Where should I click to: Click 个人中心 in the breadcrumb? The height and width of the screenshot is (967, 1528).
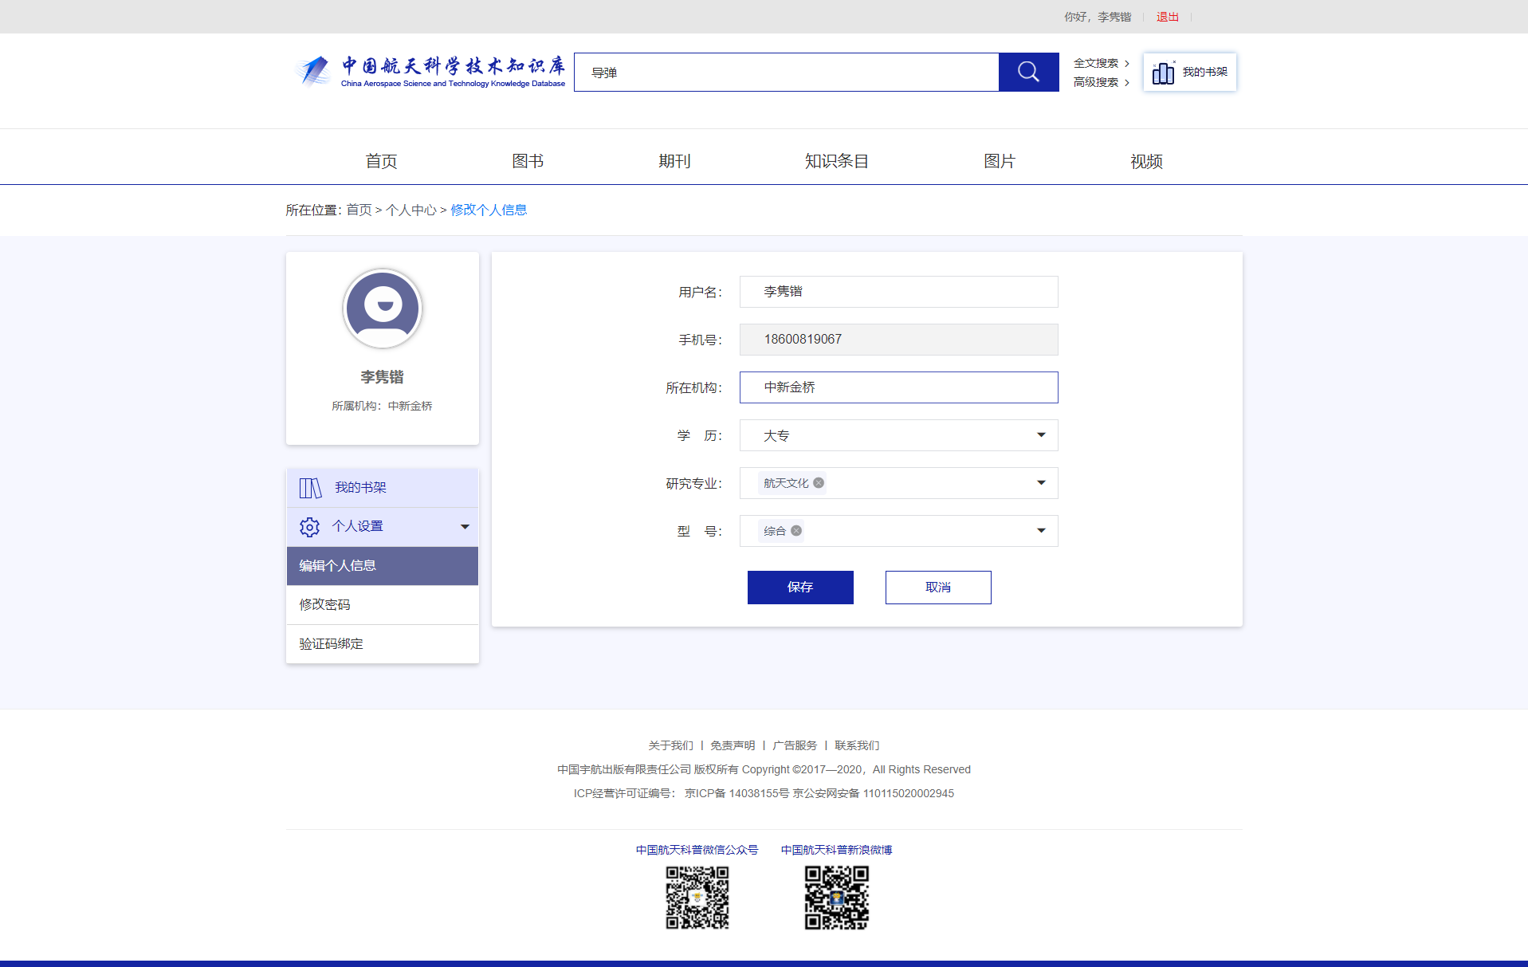411,210
